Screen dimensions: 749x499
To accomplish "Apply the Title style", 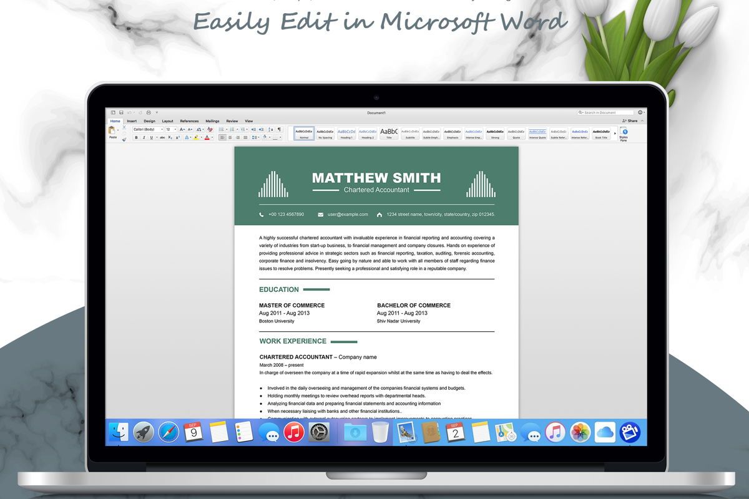I will 389,133.
